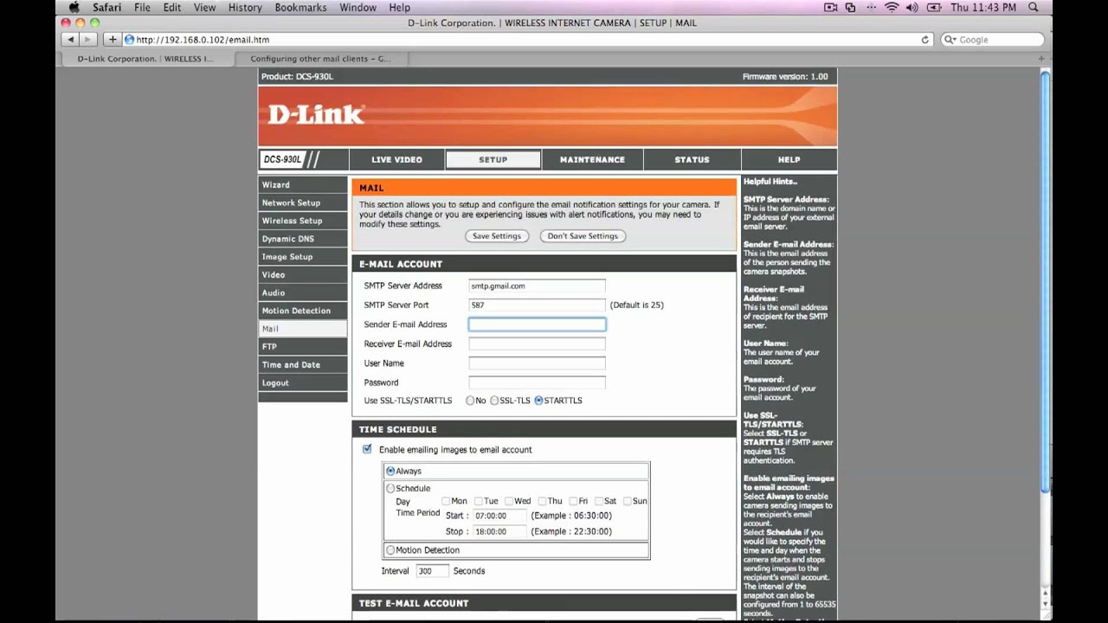Open the SETUP tab
1108x623 pixels.
click(x=493, y=159)
